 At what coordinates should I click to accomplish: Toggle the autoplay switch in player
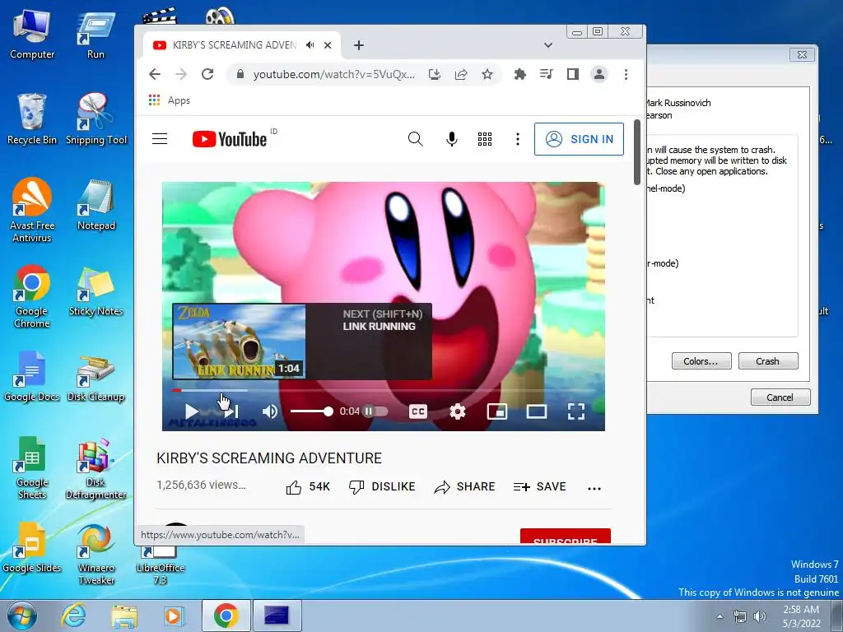pos(375,411)
